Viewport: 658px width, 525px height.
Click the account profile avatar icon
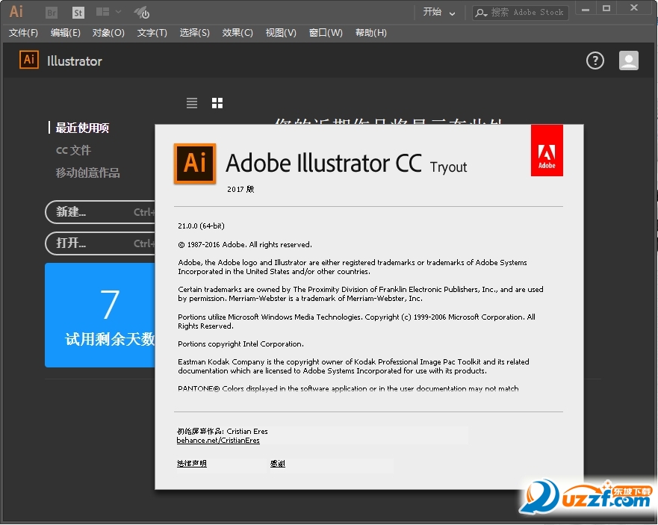coord(628,60)
